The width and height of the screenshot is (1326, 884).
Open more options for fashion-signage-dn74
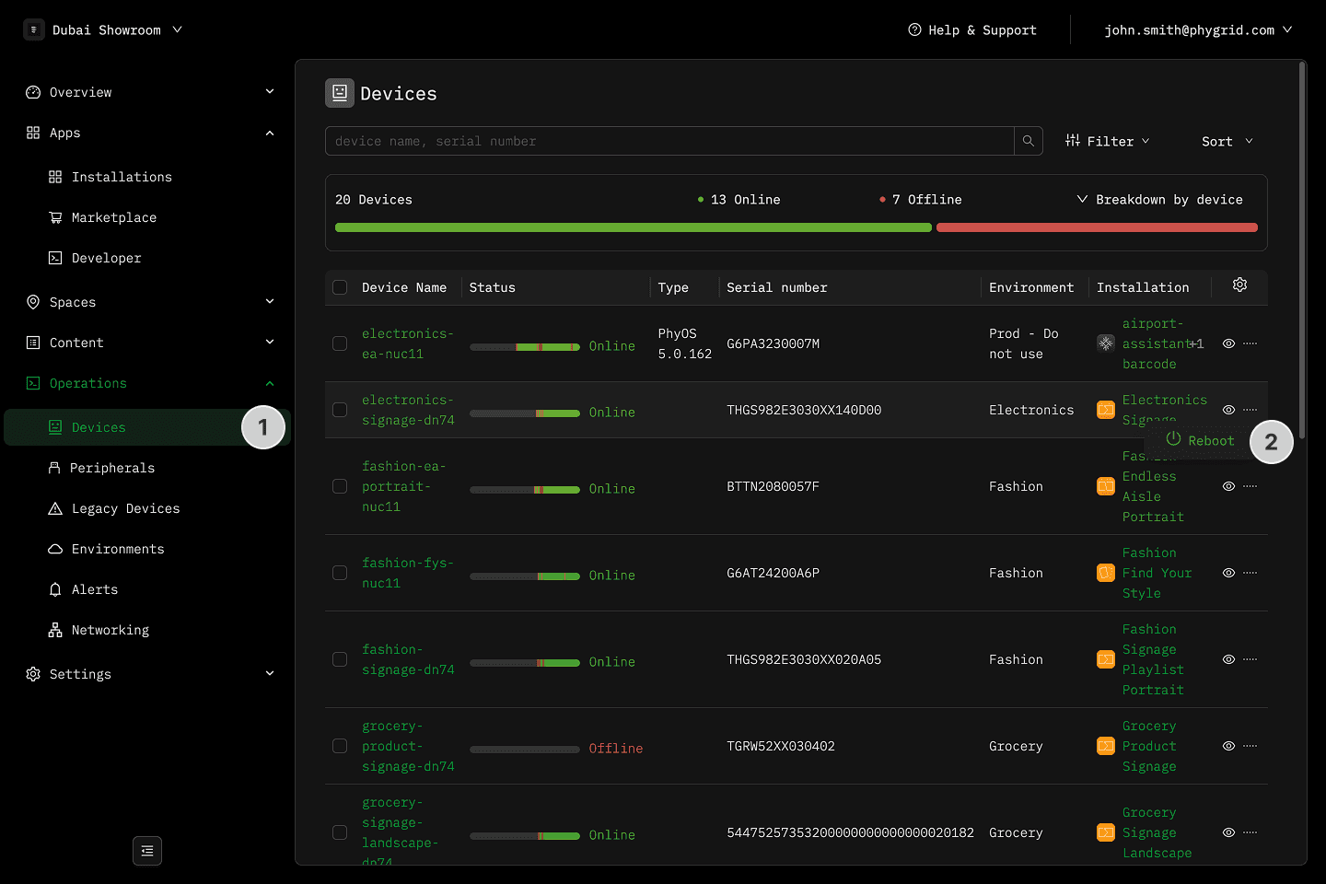point(1250,659)
